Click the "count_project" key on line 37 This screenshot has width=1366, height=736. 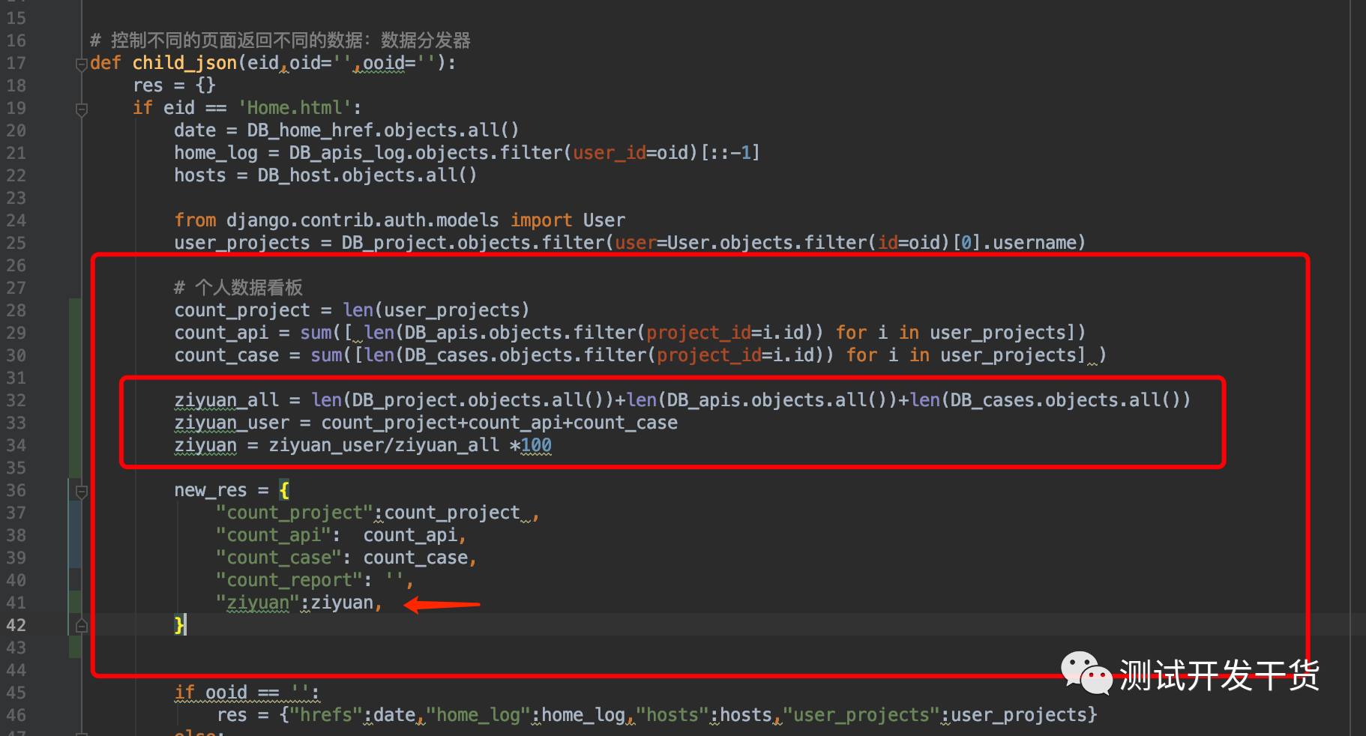click(294, 513)
